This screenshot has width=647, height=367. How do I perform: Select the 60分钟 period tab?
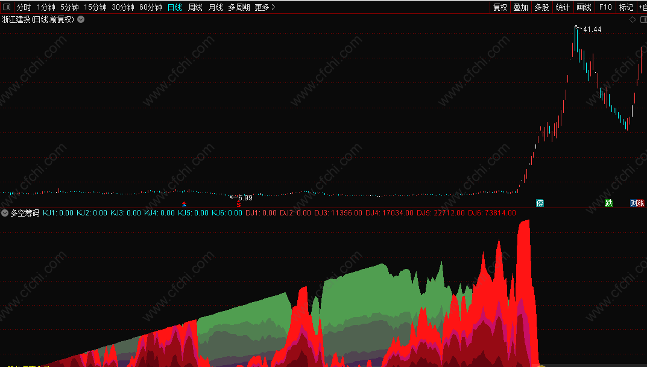(151, 7)
